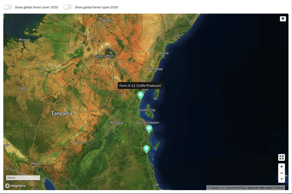Zoom in with the plus button
This screenshot has height=194, width=292.
pos(282,167)
